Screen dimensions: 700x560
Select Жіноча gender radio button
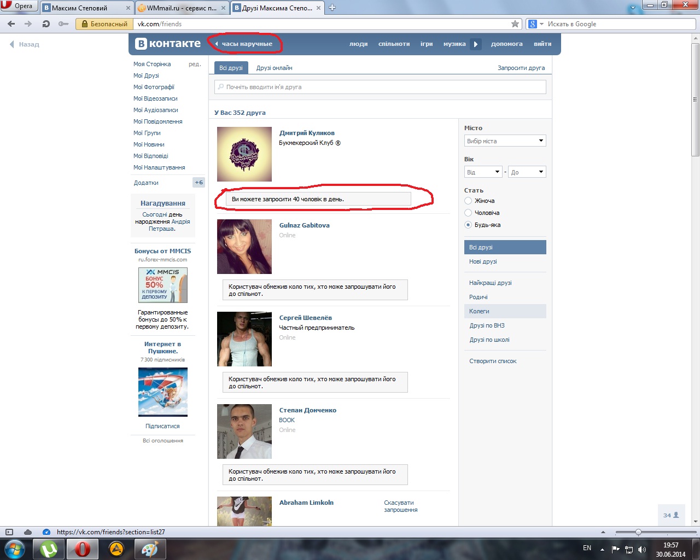[468, 201]
